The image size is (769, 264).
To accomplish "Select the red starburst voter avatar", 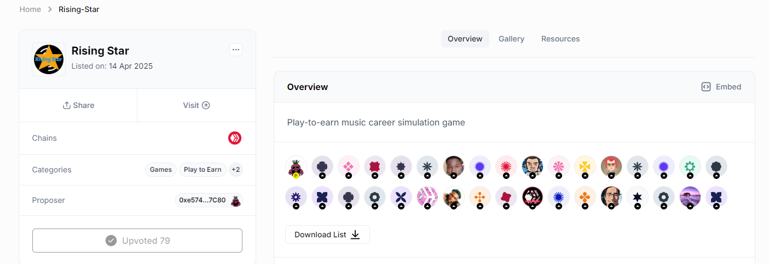I will click(x=506, y=166).
